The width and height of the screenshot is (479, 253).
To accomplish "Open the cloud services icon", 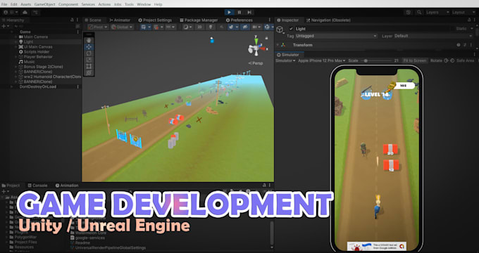I will 25,12.
